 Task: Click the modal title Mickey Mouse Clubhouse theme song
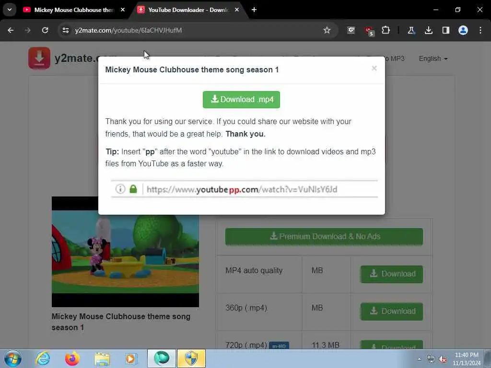[192, 69]
